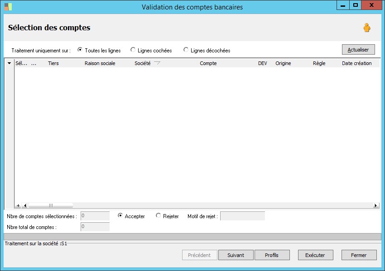The image size is (385, 271).
Task: Click the Nbre de comptes sélectionnées field
Action: click(95, 216)
